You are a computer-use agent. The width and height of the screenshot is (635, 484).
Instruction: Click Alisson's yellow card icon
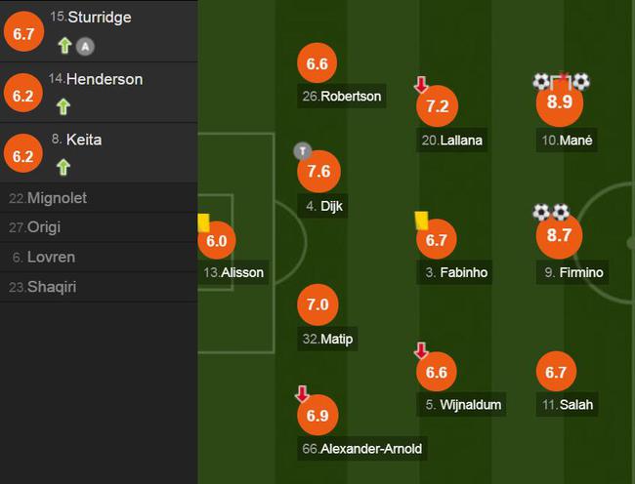point(204,223)
